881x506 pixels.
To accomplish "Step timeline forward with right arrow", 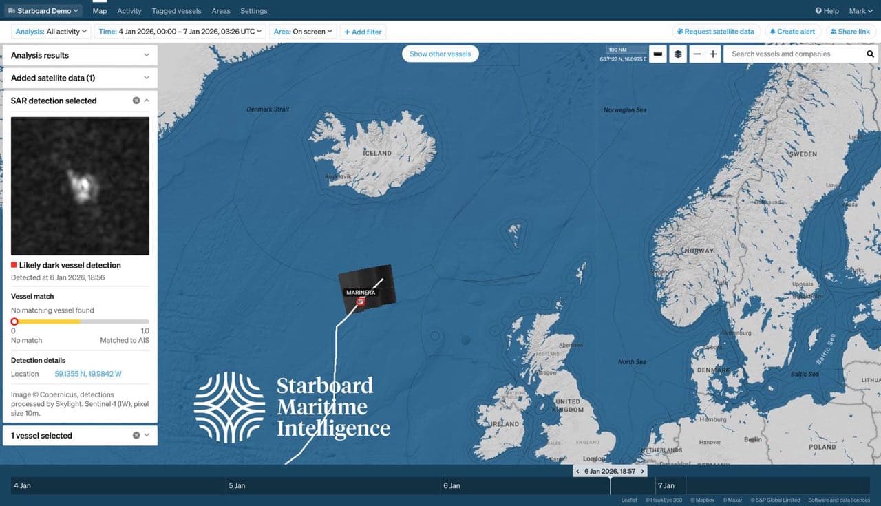I will coord(642,472).
